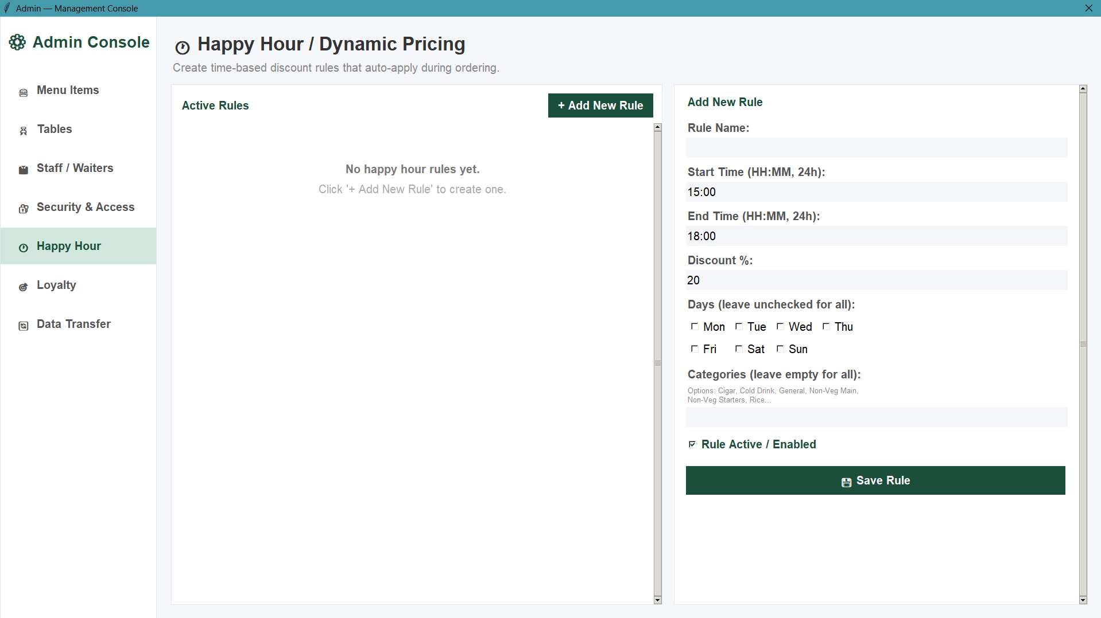Viewport: 1101px width, 618px height.
Task: Check the Mon day checkbox
Action: (695, 326)
